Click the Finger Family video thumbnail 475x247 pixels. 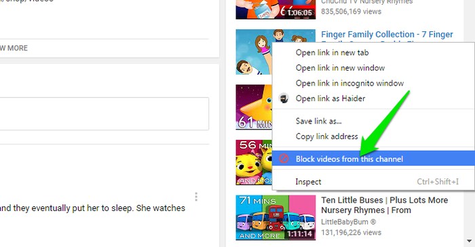click(254, 52)
